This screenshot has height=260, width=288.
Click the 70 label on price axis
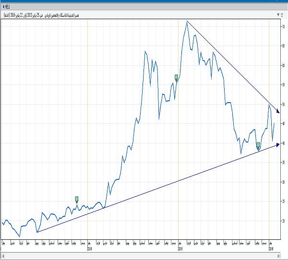pos(283,27)
